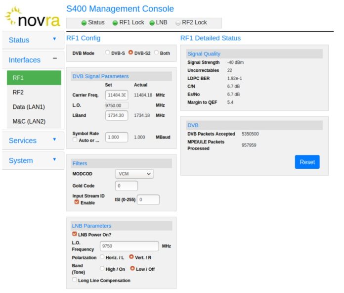Select the DVB-S mode radio button
The width and height of the screenshot is (344, 293).
click(107, 52)
